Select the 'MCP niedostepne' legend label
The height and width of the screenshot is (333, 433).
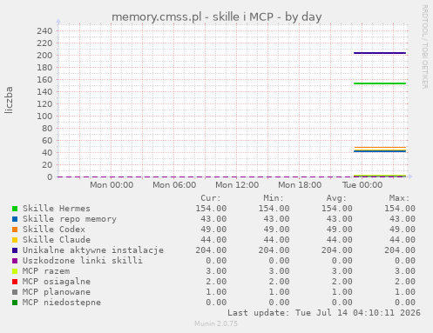62,303
